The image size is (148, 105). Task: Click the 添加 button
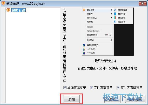click(72, 99)
